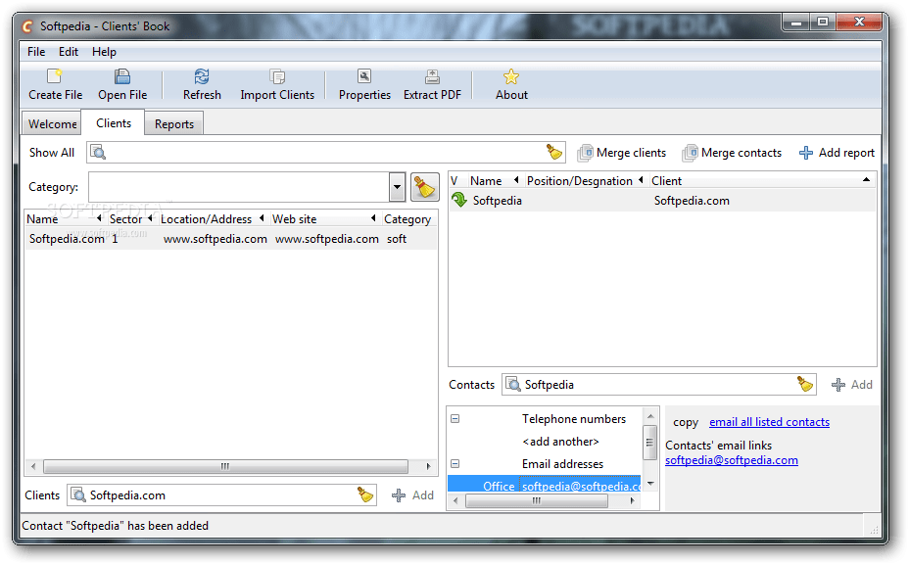Screen dimensions: 909x565
Task: Click the vertical scrollbar thumb in contact details
Action: 649,443
